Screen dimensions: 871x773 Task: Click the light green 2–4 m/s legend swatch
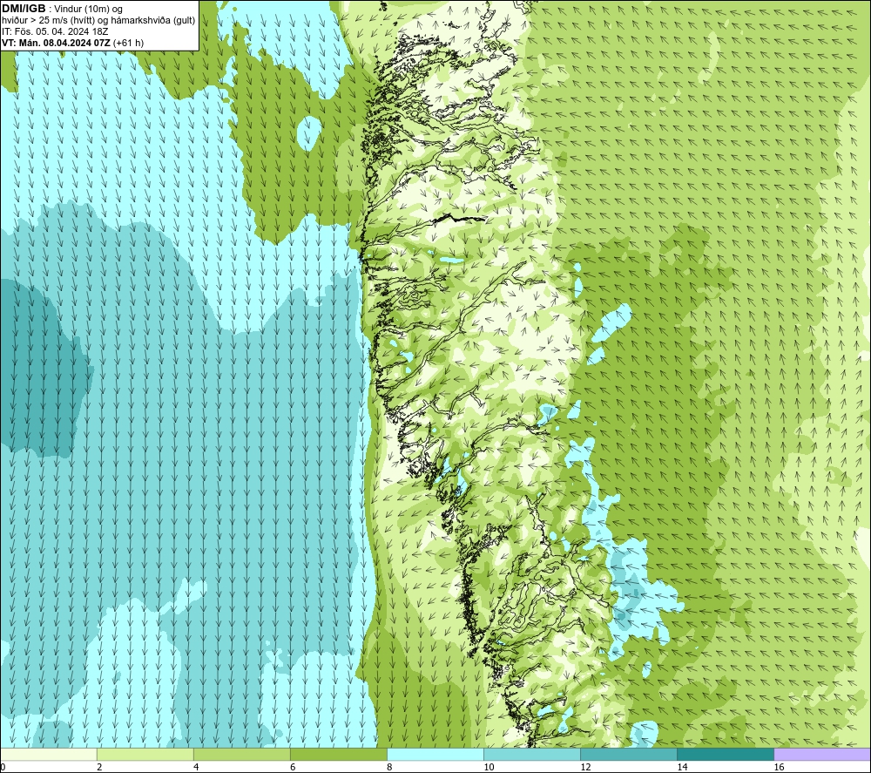click(x=145, y=754)
